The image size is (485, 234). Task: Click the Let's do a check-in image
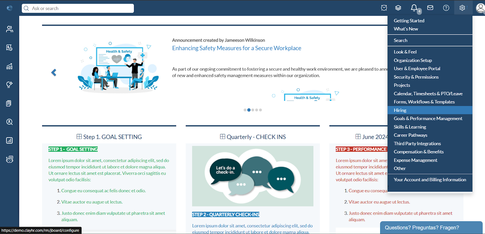pos(253,176)
